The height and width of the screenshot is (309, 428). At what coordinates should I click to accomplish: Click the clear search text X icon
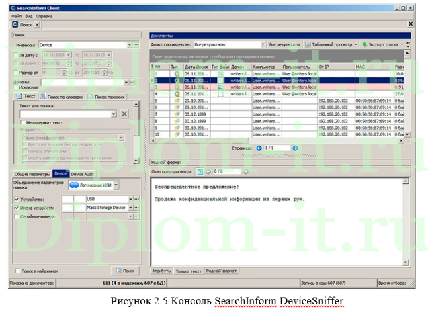coord(124,114)
